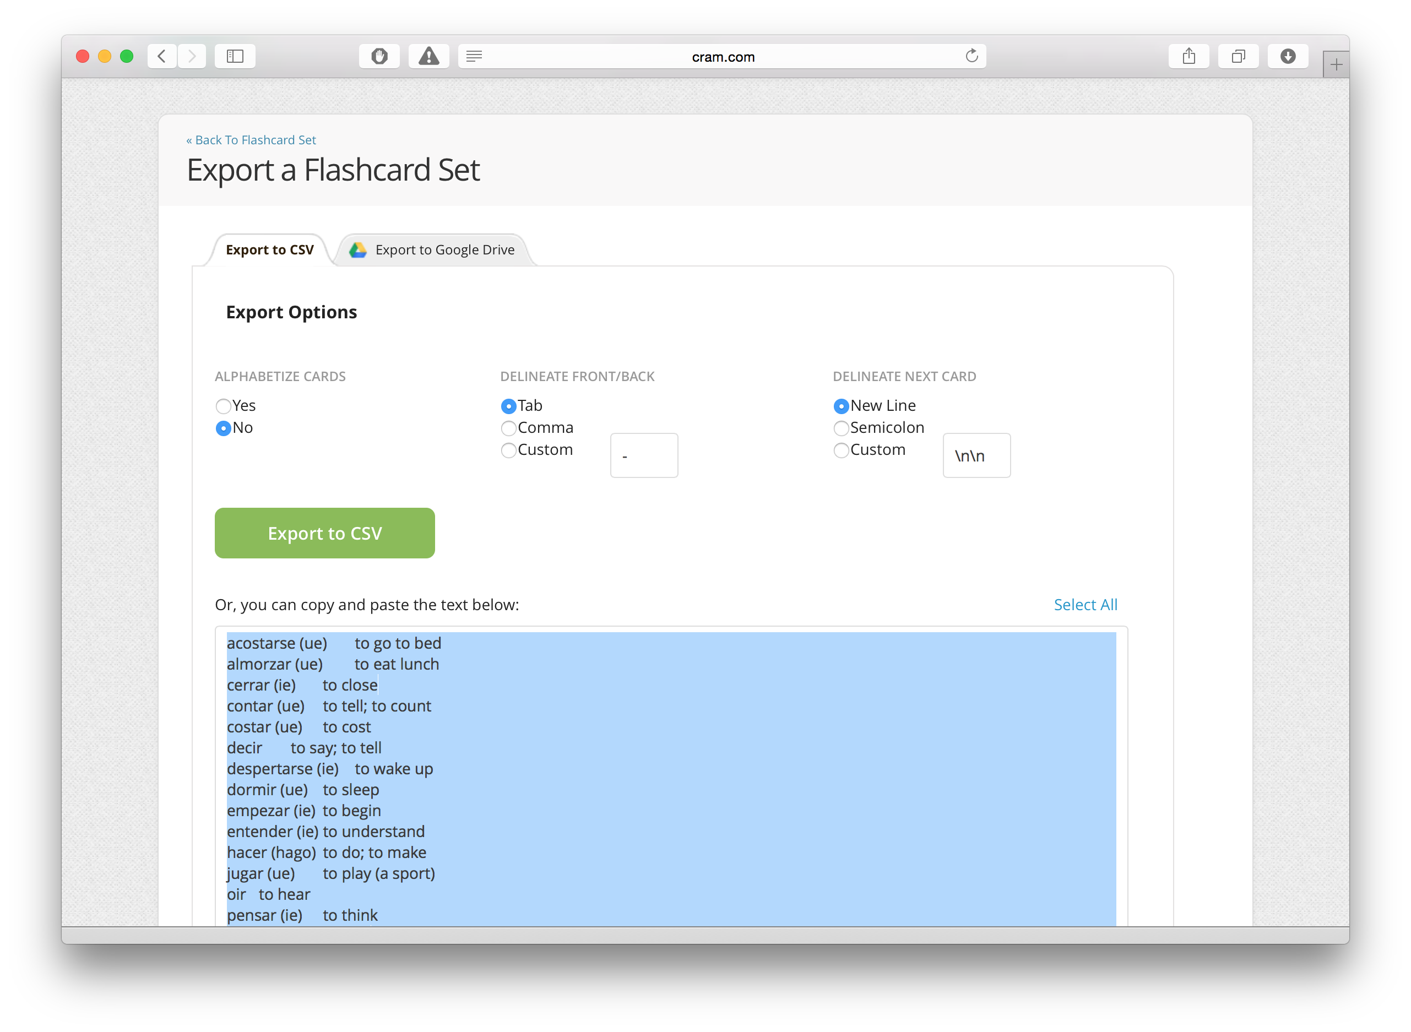Click the Google Drive icon on the export tab
The height and width of the screenshot is (1032, 1411).
click(x=358, y=249)
